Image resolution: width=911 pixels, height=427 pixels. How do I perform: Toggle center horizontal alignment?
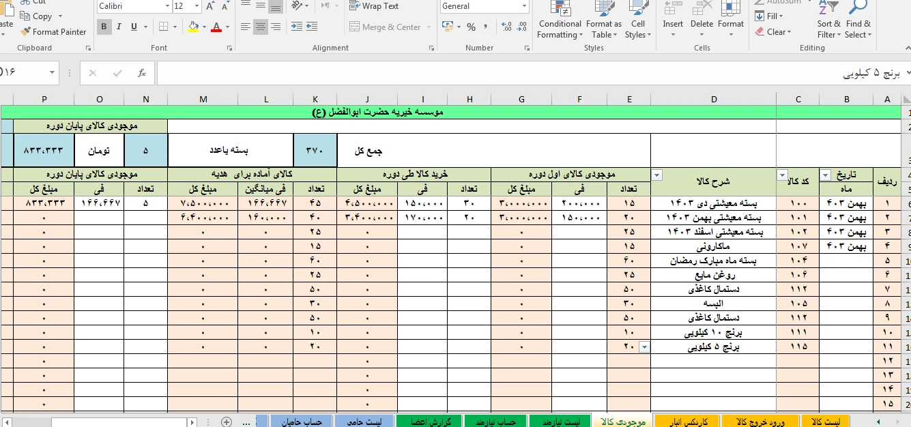point(260,27)
